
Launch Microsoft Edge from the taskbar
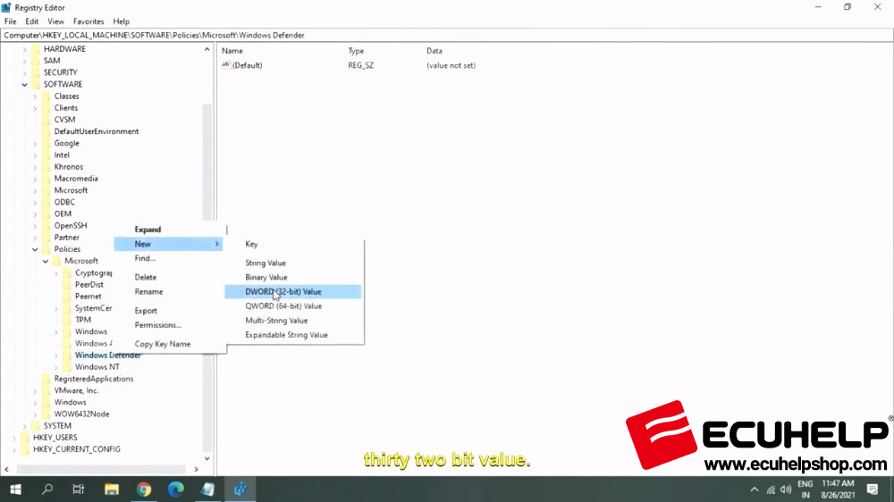tap(175, 489)
